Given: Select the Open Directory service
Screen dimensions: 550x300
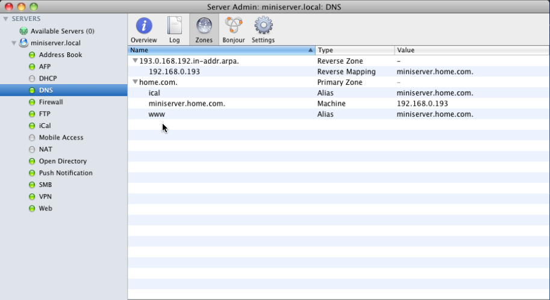Looking at the screenshot, I should (x=63, y=161).
